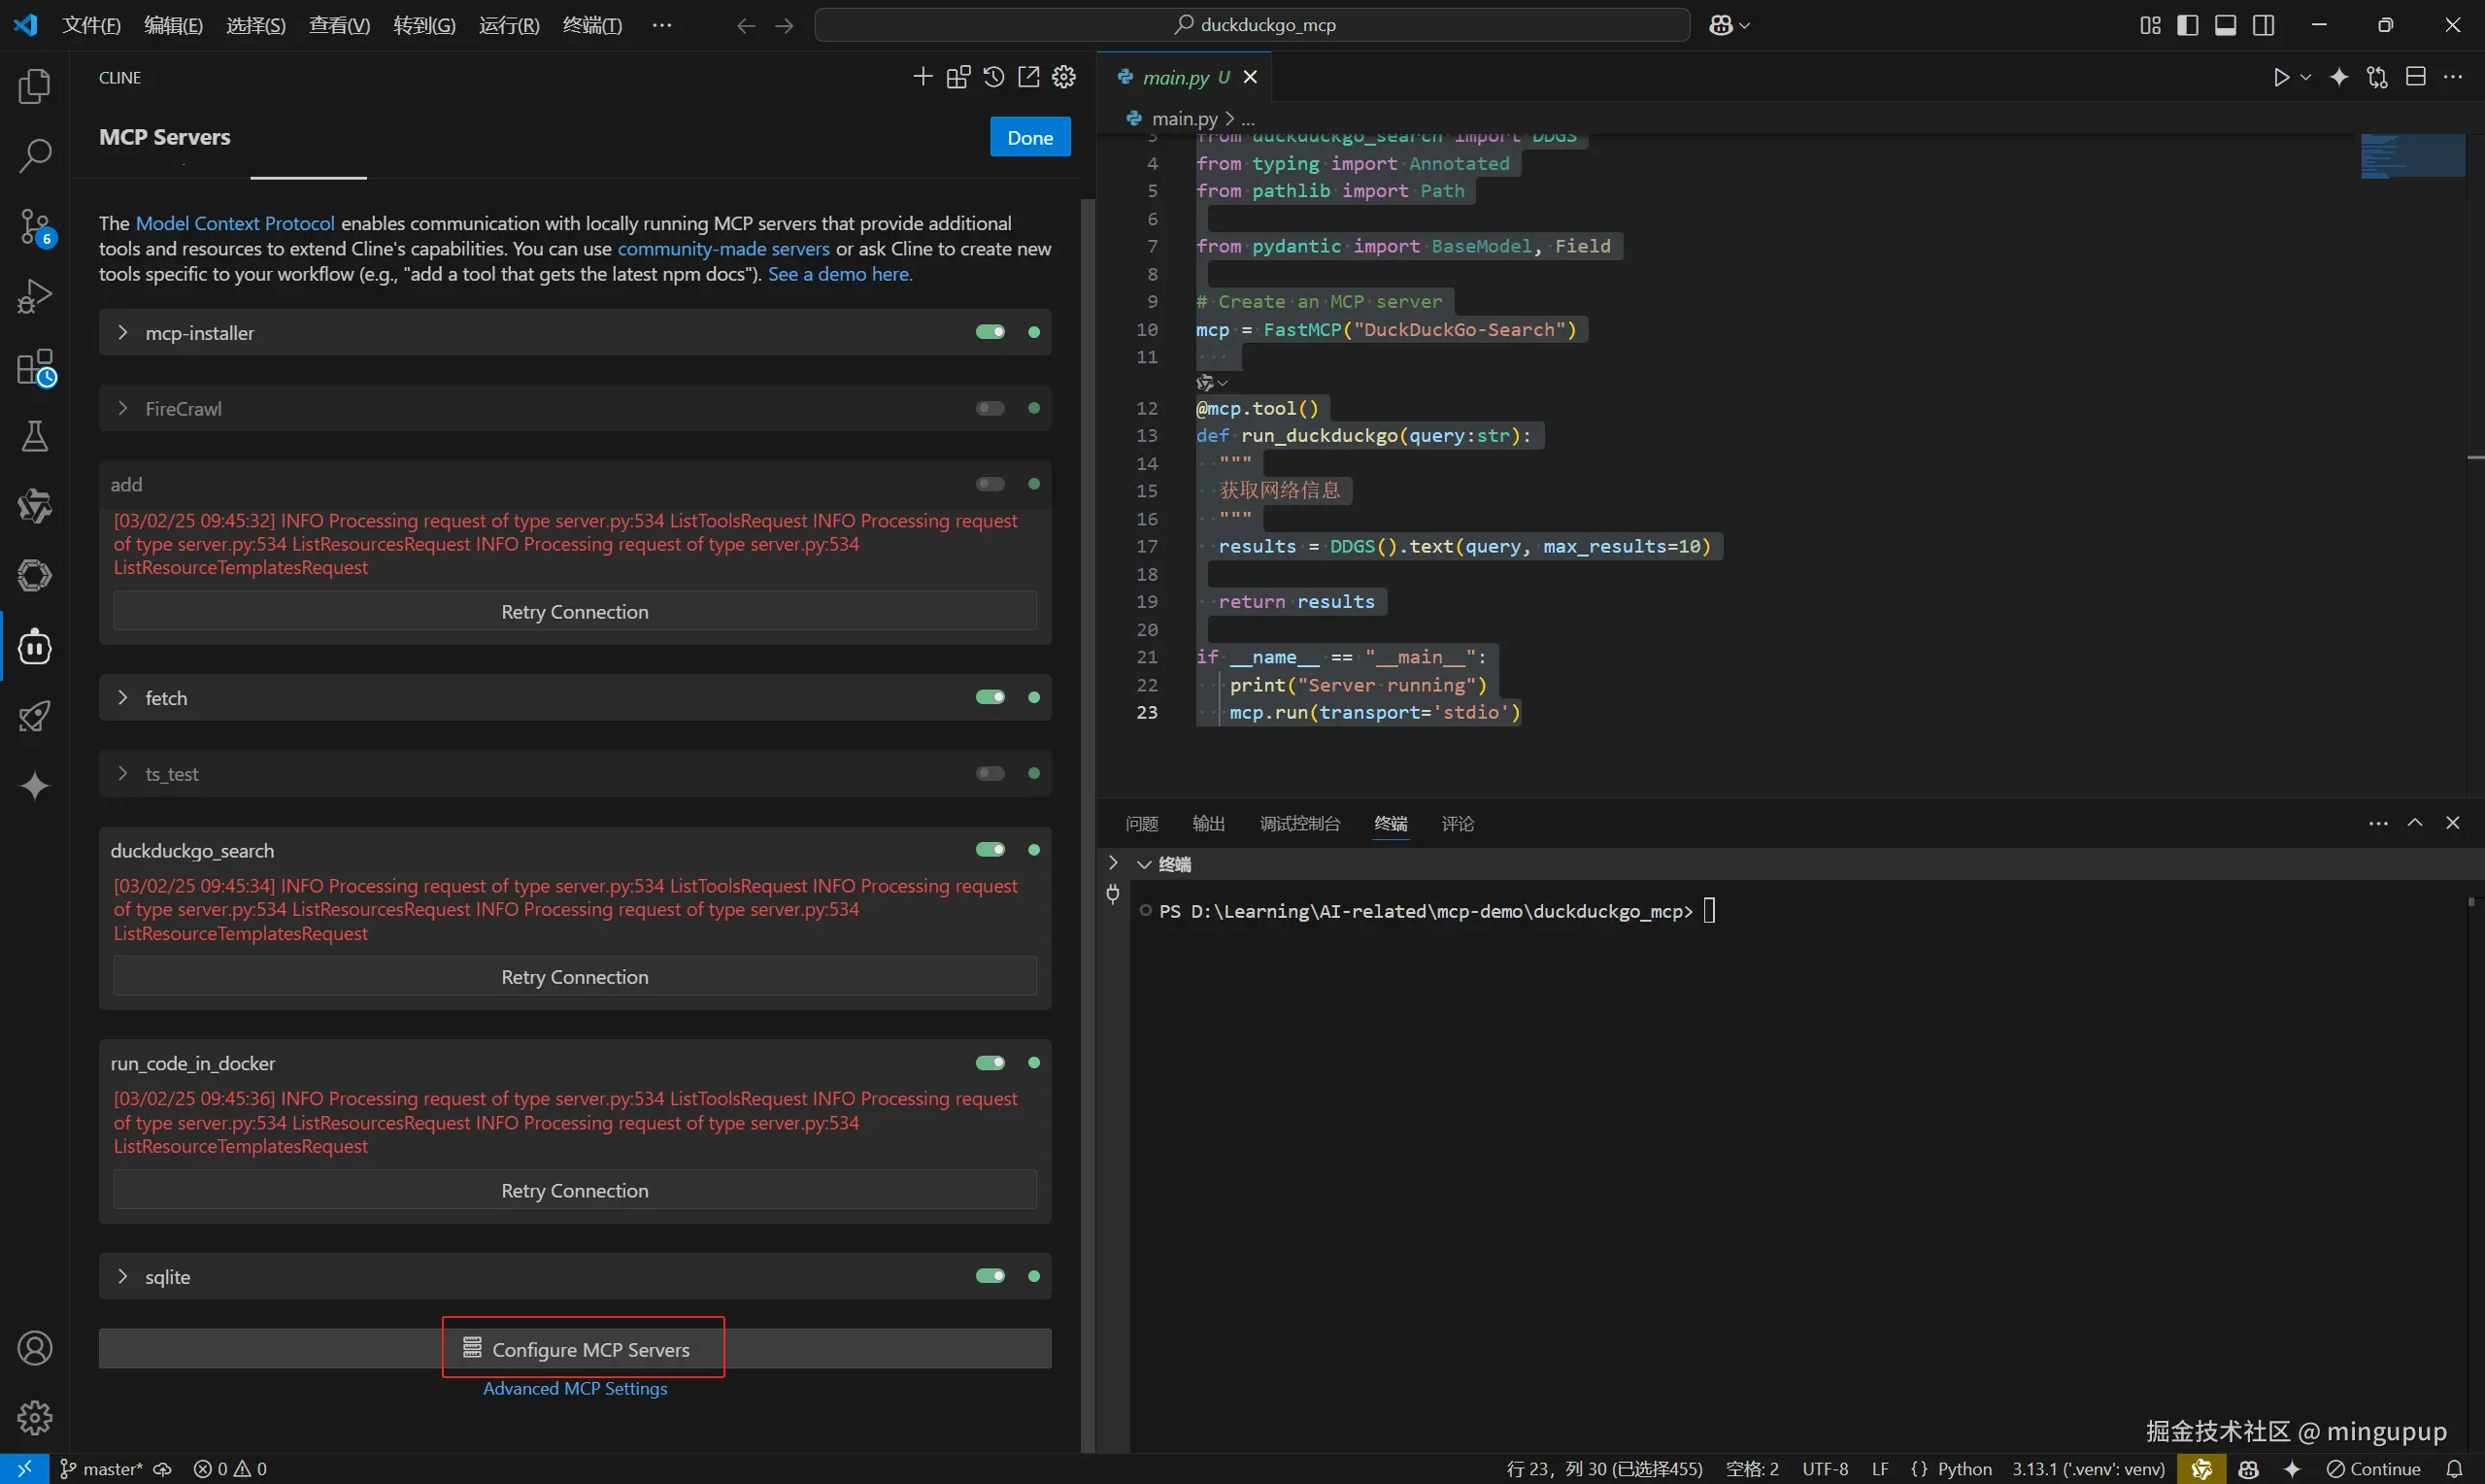The height and width of the screenshot is (1484, 2485).
Task: Expand the fetch server row
Action: pyautogui.click(x=123, y=697)
